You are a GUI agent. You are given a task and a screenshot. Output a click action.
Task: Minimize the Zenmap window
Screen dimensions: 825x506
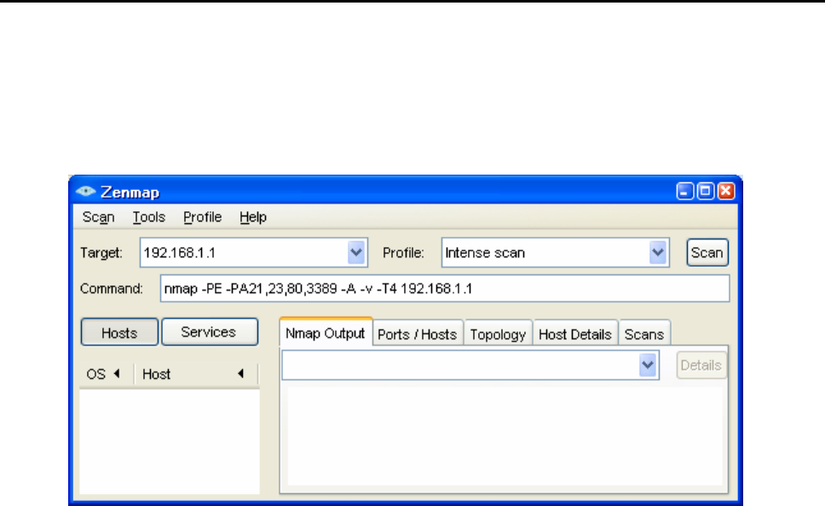point(684,191)
